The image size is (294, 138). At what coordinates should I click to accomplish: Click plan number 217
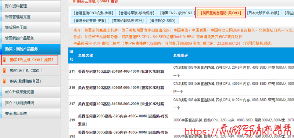pyautogui.click(x=72, y=104)
